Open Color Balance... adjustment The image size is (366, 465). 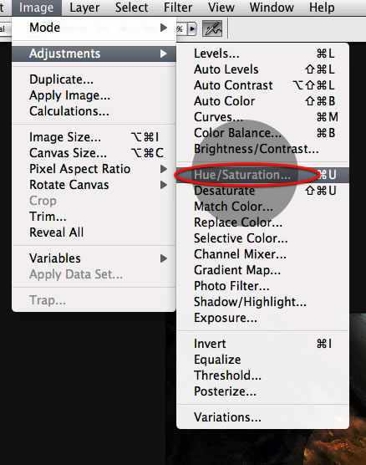point(262,133)
